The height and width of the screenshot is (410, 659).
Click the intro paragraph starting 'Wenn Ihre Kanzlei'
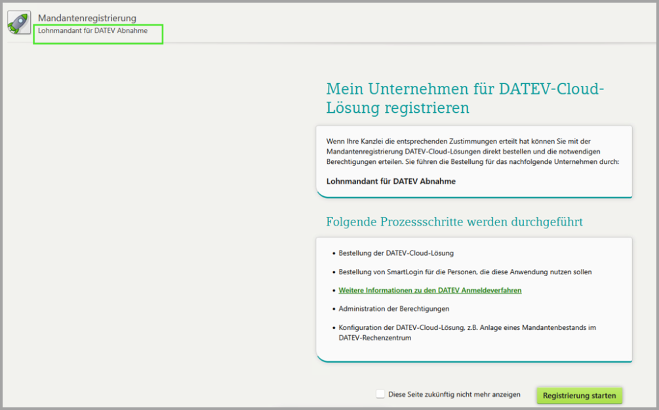pos(472,151)
